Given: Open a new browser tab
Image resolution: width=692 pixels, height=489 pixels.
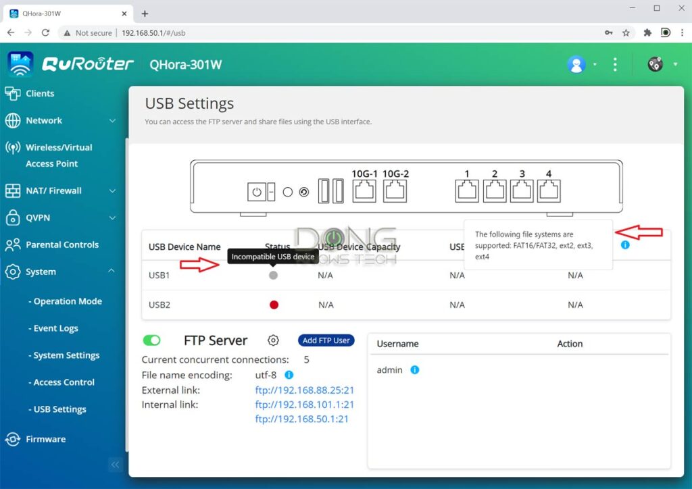Looking at the screenshot, I should pyautogui.click(x=145, y=14).
